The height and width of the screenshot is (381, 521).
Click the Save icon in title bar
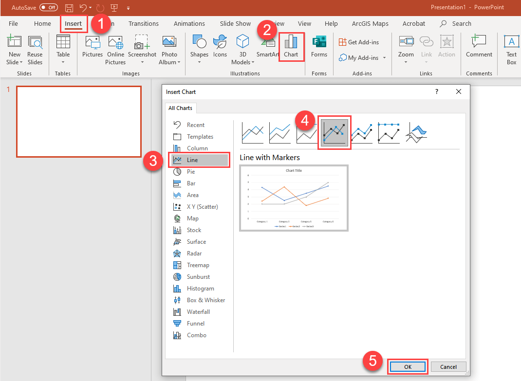click(69, 8)
